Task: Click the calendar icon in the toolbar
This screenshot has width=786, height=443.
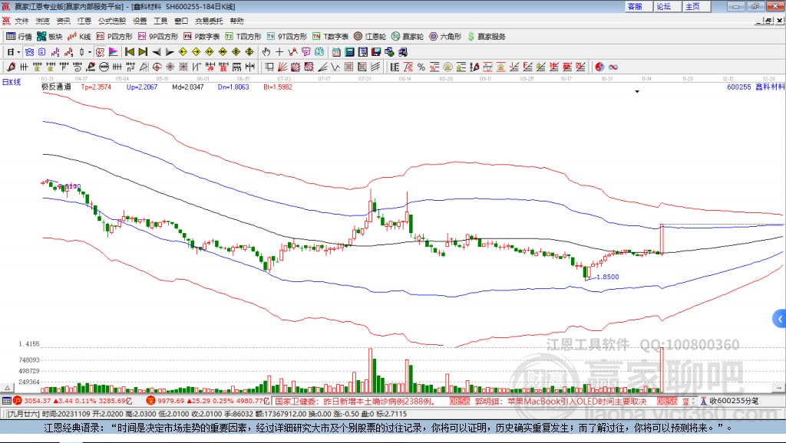Action: (x=336, y=52)
